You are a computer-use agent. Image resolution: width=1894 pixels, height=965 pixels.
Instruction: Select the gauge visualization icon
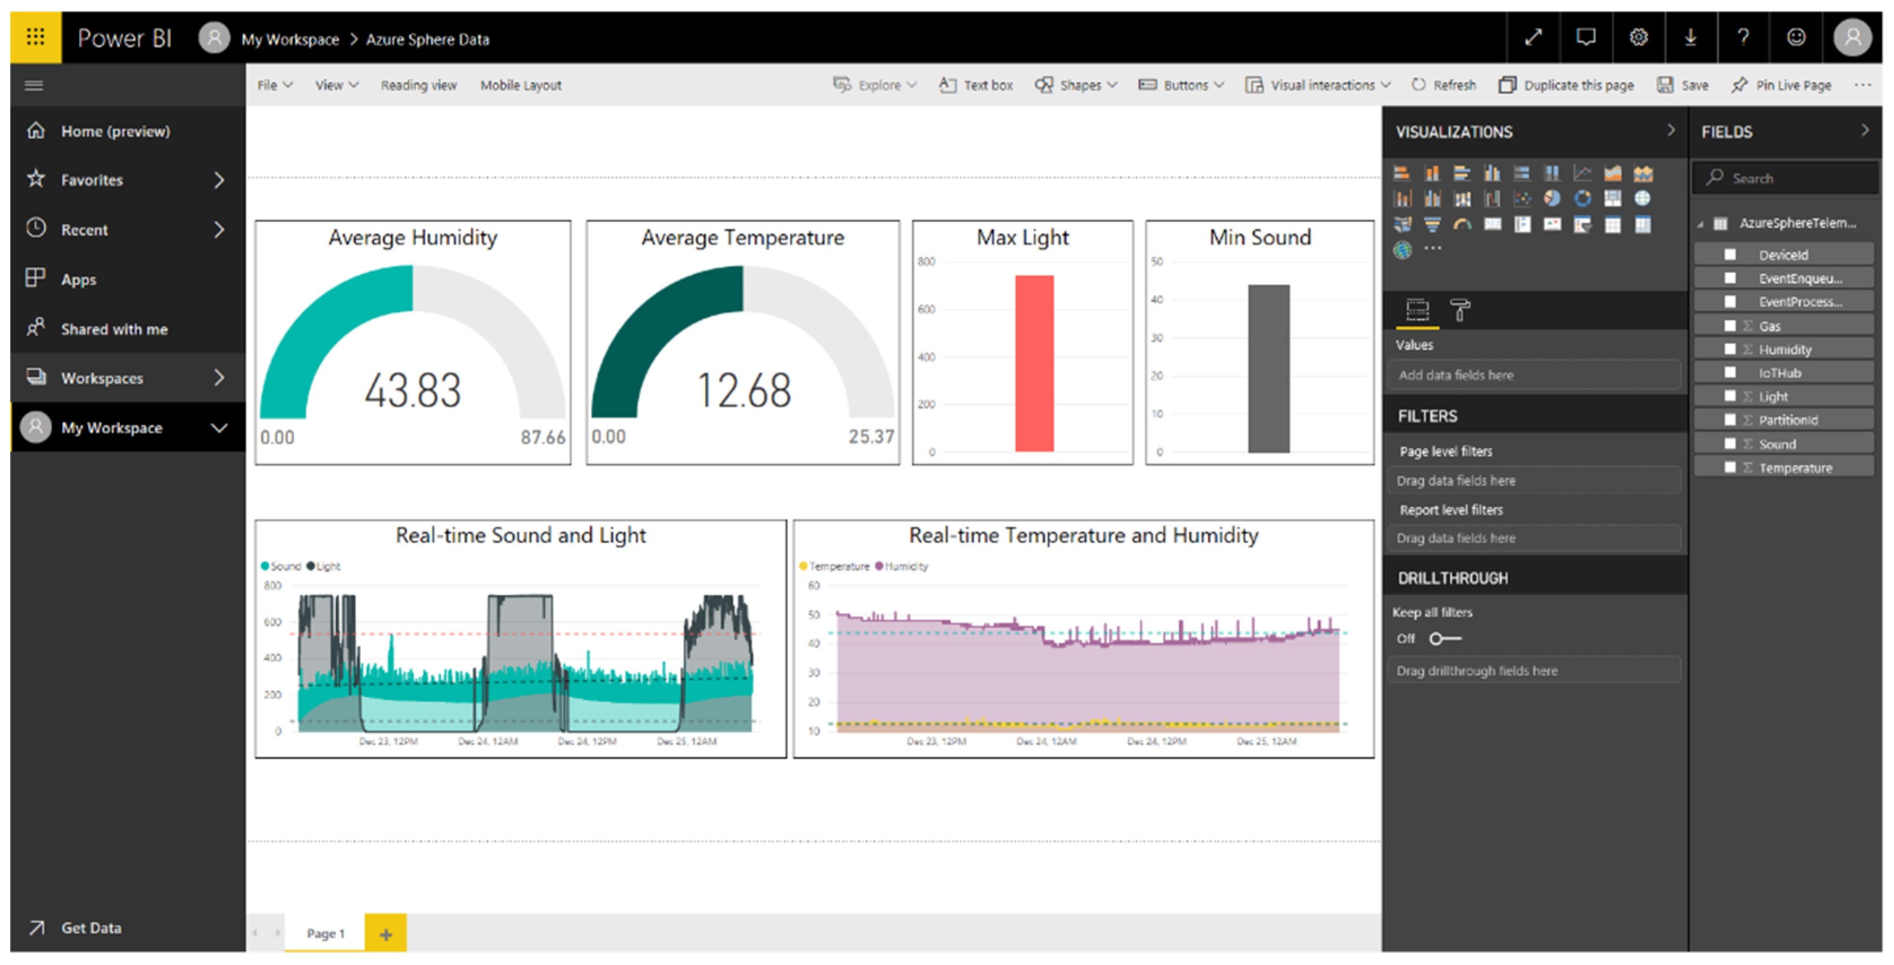coord(1462,224)
